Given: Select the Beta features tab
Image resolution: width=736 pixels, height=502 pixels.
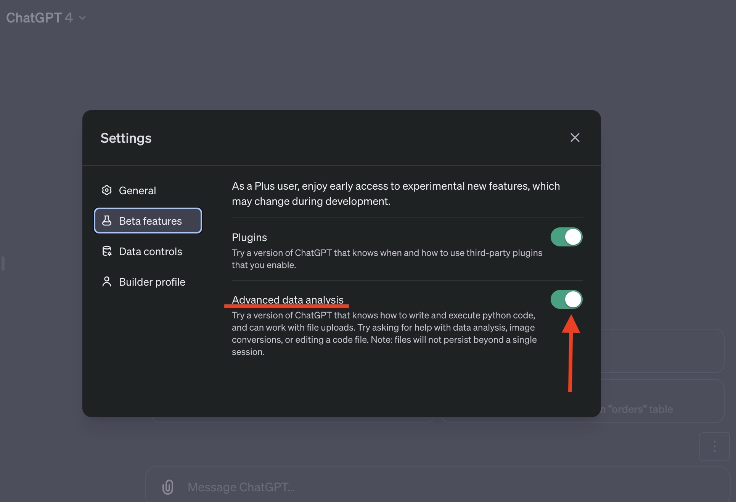Looking at the screenshot, I should (150, 221).
